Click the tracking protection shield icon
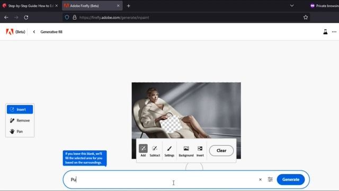339x191 pixels. (x=67, y=18)
